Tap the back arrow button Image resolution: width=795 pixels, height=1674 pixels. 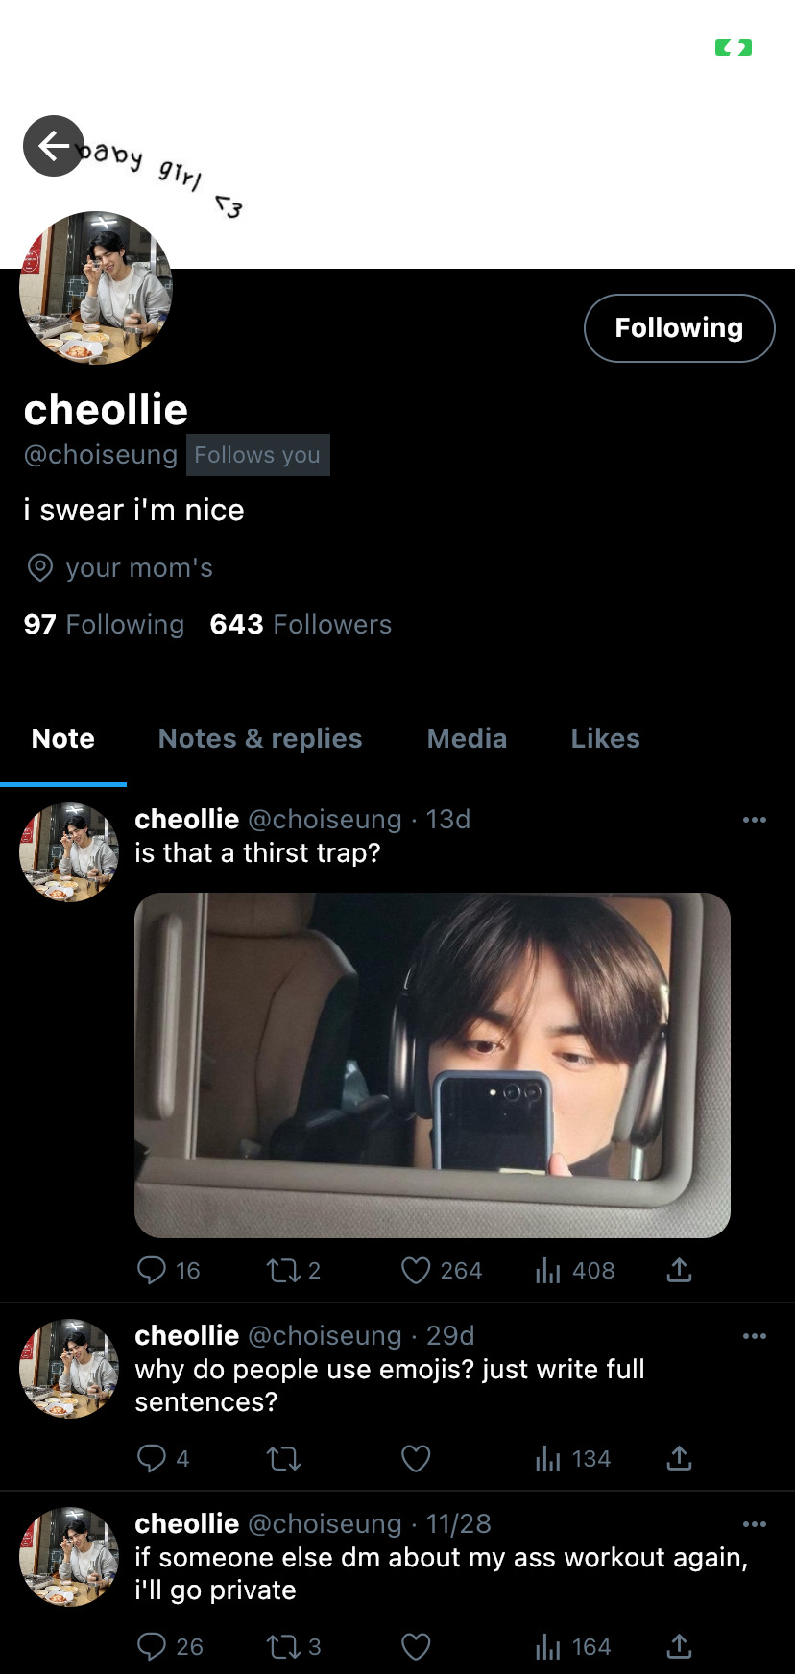[54, 146]
